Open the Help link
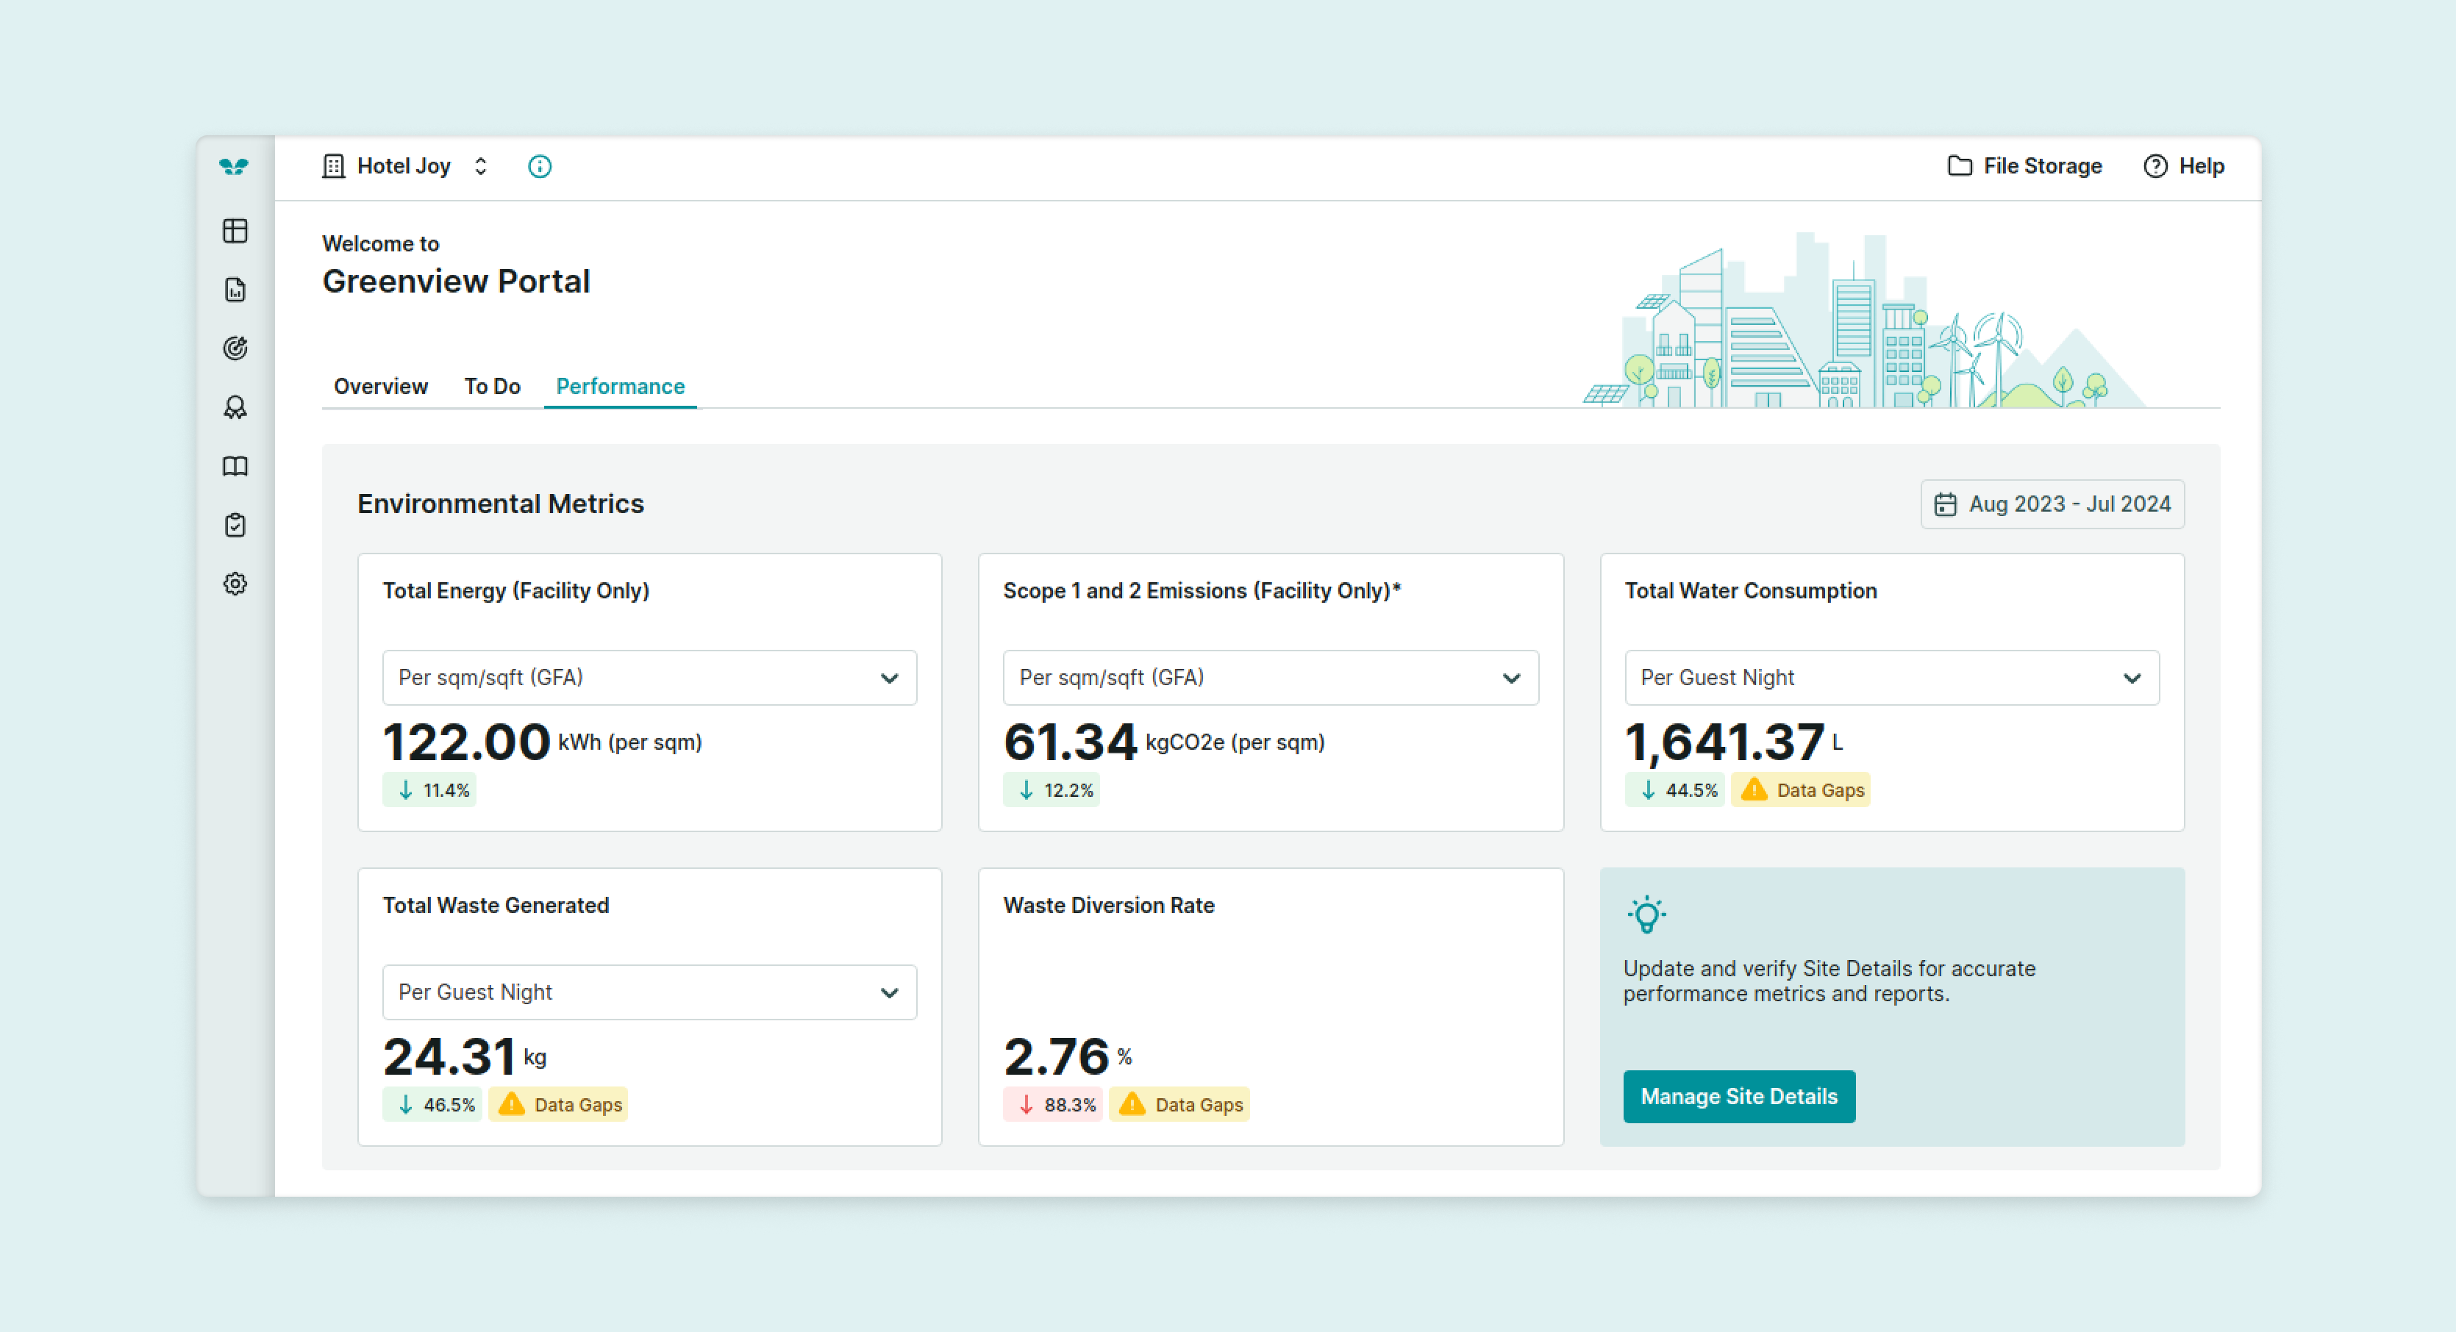This screenshot has width=2456, height=1332. point(2183,166)
